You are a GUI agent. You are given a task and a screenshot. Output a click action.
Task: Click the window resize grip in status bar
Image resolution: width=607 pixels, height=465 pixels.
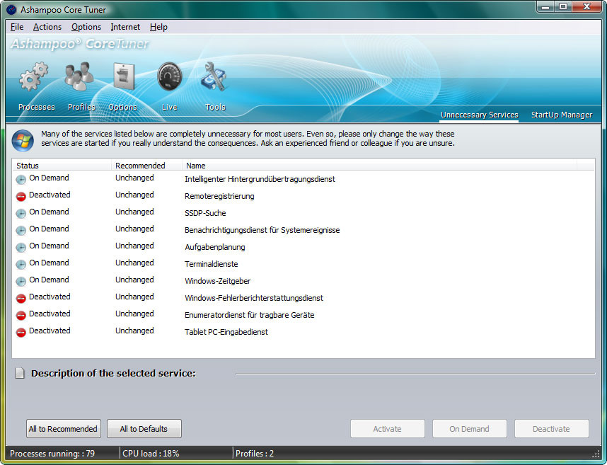click(x=596, y=454)
